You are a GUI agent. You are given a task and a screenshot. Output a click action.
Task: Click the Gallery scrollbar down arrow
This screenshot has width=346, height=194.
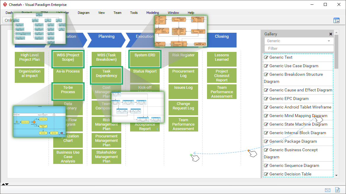(x=336, y=175)
